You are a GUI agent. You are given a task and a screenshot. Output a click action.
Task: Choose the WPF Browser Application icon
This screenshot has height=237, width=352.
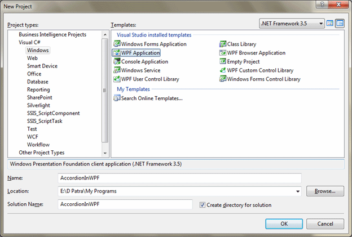pos(223,53)
